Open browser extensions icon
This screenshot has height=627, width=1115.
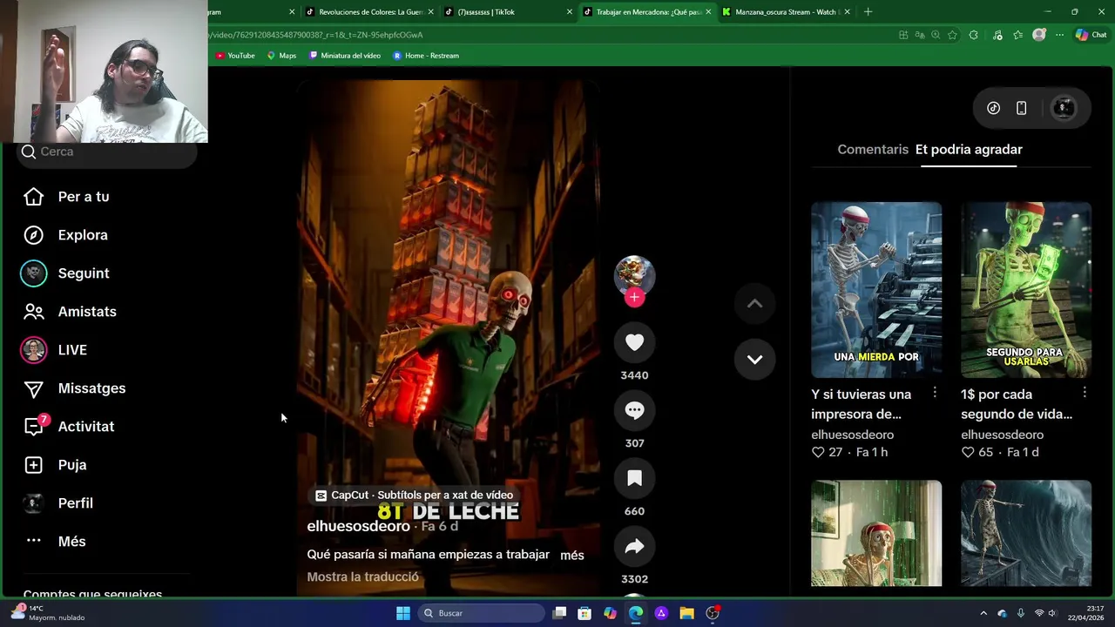(x=973, y=35)
